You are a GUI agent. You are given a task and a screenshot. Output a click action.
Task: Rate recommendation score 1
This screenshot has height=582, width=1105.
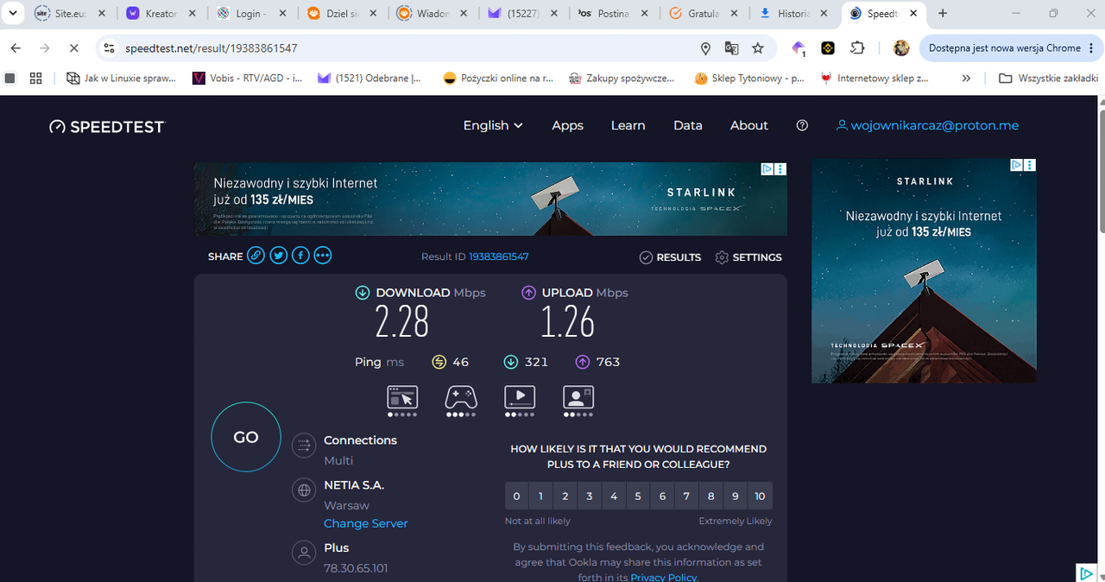coord(540,496)
